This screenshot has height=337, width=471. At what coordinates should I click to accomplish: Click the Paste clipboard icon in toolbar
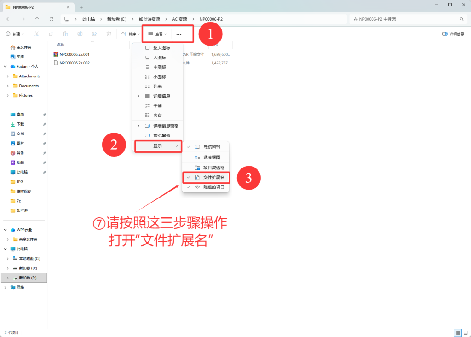[66, 34]
